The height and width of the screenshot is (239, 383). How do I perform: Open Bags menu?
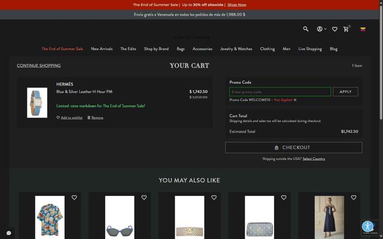pos(181,49)
